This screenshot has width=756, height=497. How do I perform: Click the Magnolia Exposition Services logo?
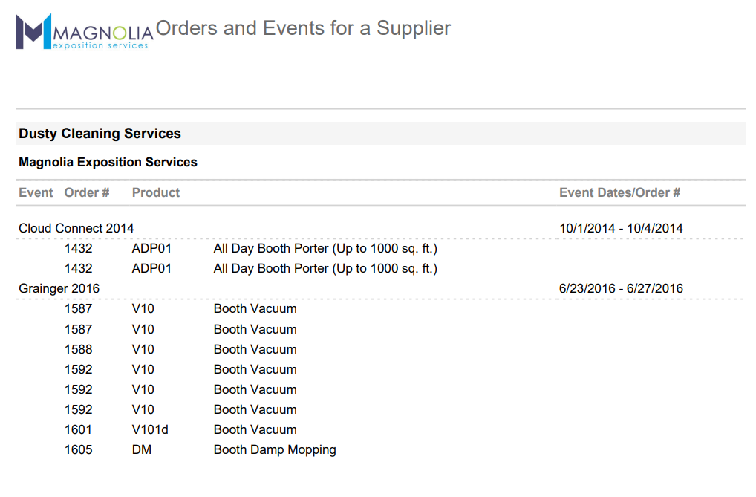point(84,32)
